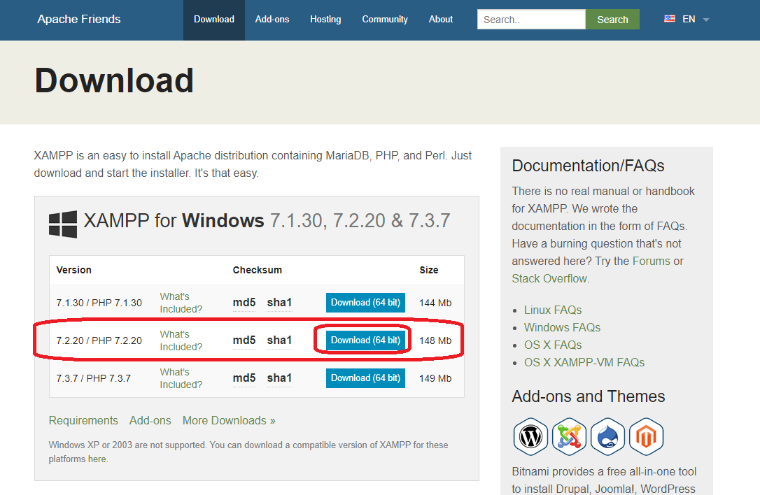Open the More Downloads » link
Screen dimensions: 760x495
click(229, 420)
